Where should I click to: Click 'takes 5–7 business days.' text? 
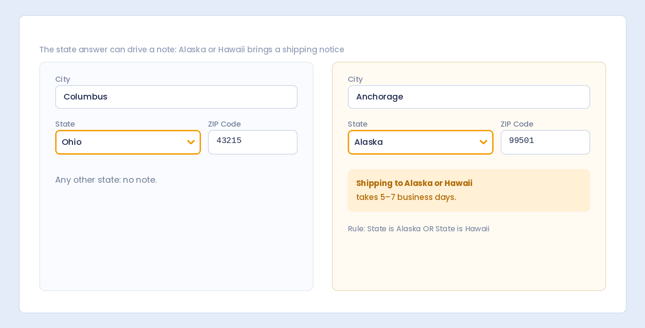click(x=406, y=197)
